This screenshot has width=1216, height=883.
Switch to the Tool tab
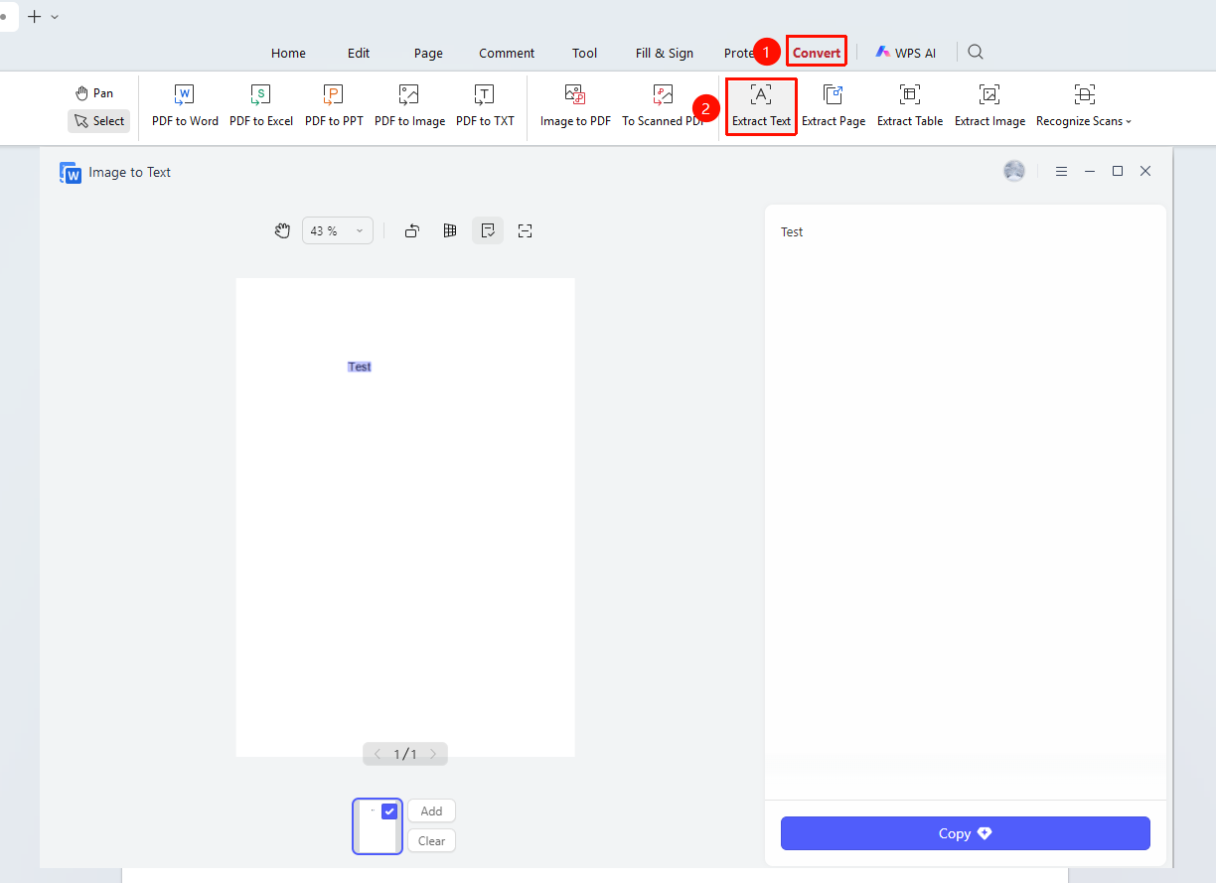coord(585,54)
